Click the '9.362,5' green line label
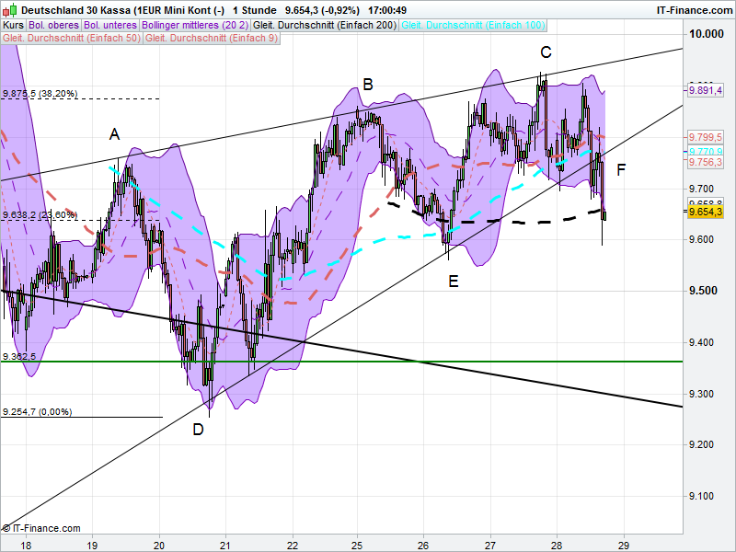736x552 pixels. [20, 354]
